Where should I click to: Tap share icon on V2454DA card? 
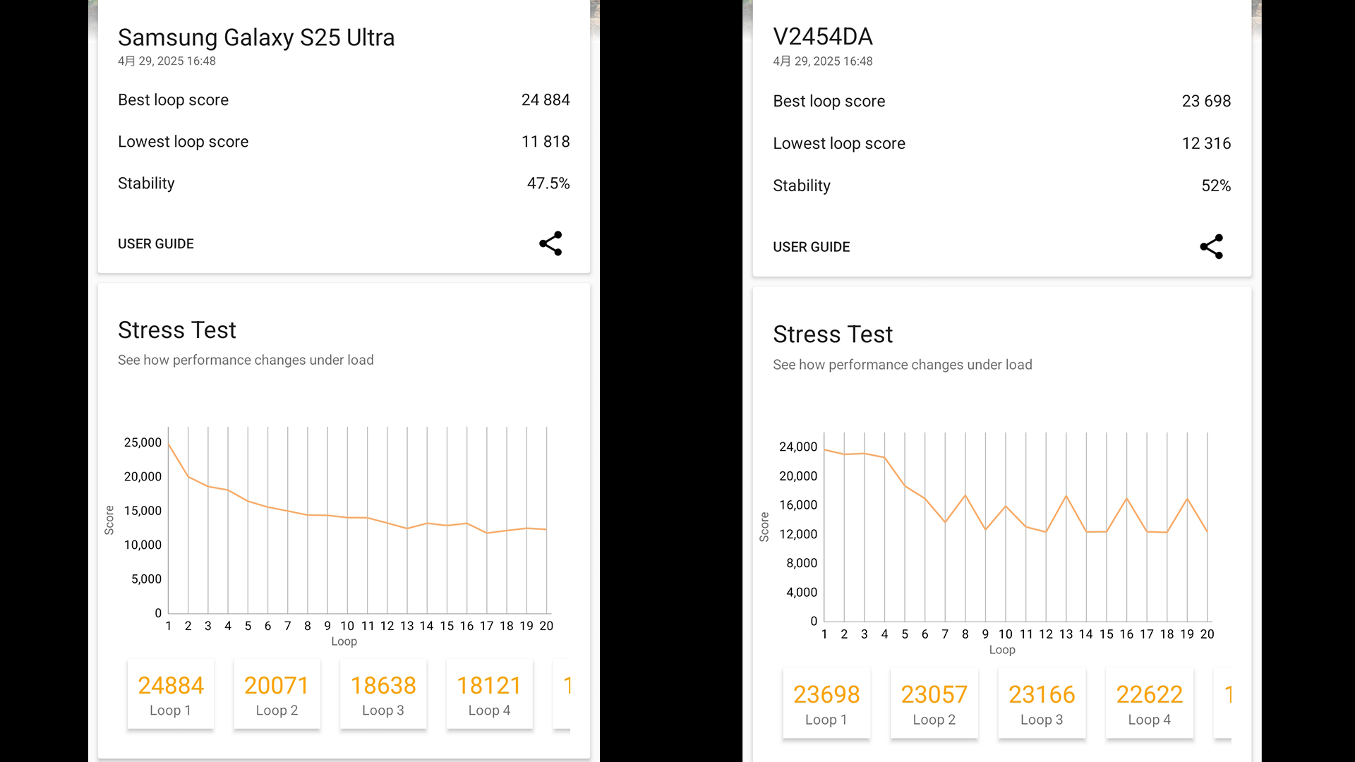(x=1212, y=247)
